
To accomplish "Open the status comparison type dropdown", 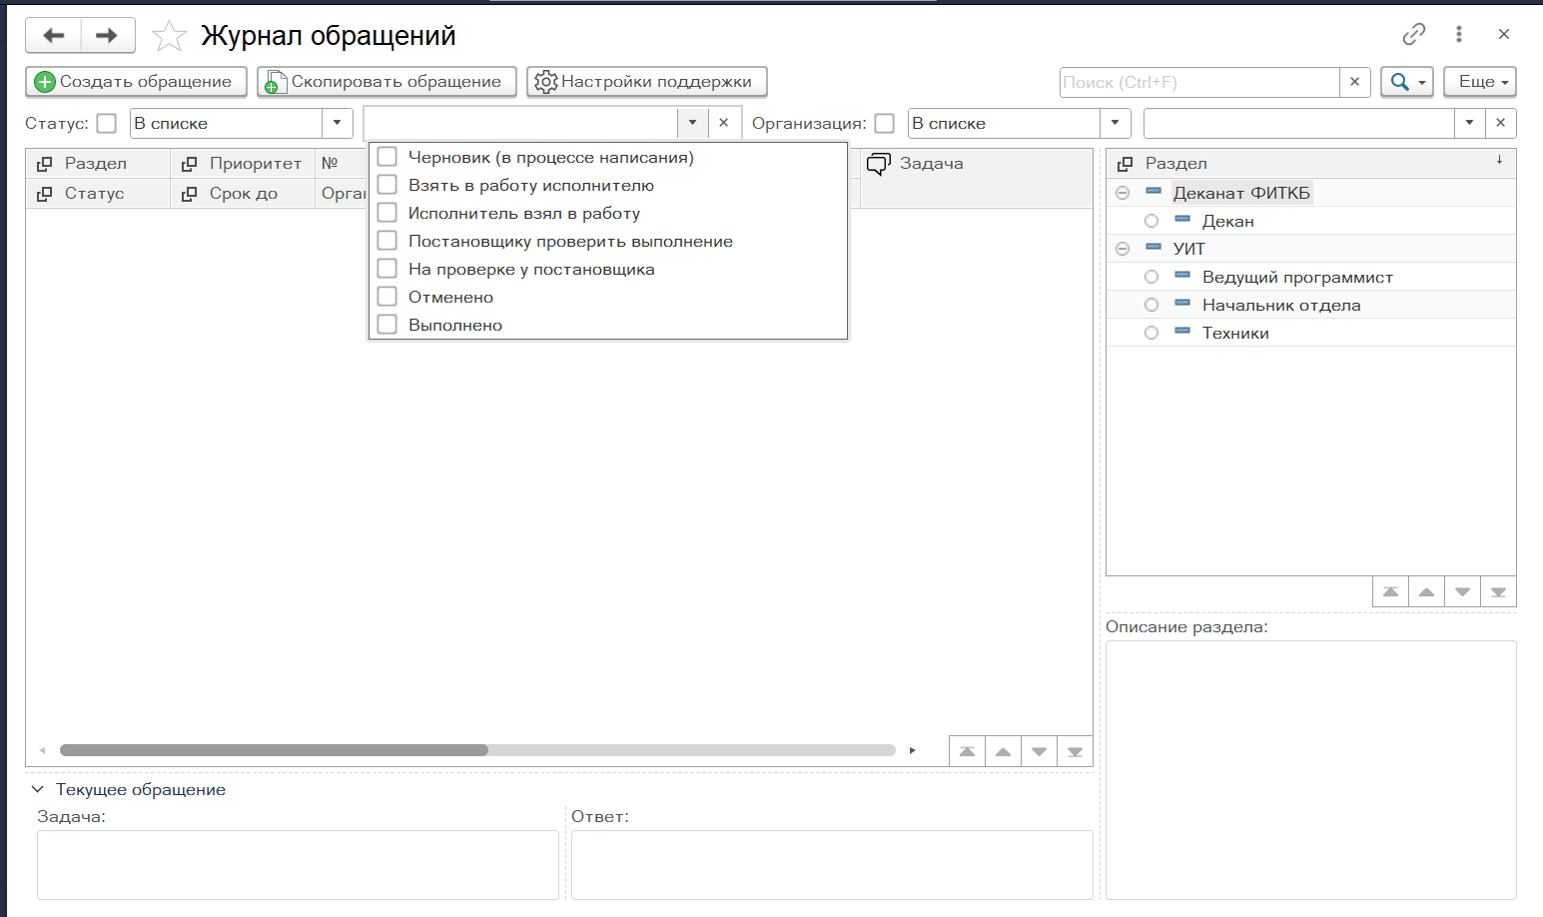I will [x=337, y=123].
